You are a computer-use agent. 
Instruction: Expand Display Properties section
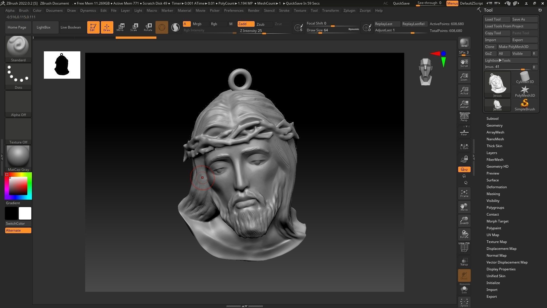501,269
